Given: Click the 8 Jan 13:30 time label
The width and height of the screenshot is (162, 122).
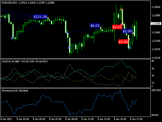Looking at the screenshot, I should (x=104, y=119).
